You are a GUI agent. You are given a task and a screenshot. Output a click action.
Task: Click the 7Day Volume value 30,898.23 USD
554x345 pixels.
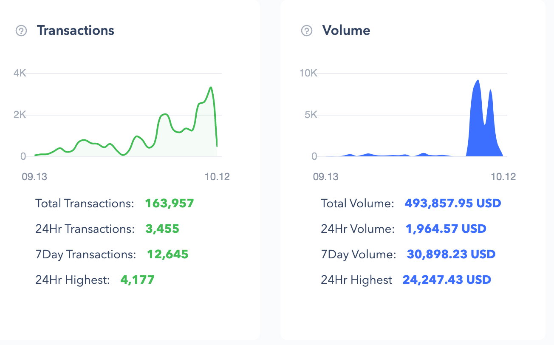pyautogui.click(x=451, y=255)
